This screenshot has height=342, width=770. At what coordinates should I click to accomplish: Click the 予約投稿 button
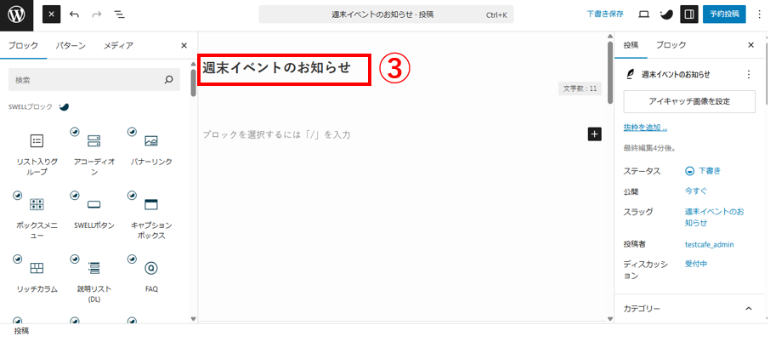coord(724,14)
